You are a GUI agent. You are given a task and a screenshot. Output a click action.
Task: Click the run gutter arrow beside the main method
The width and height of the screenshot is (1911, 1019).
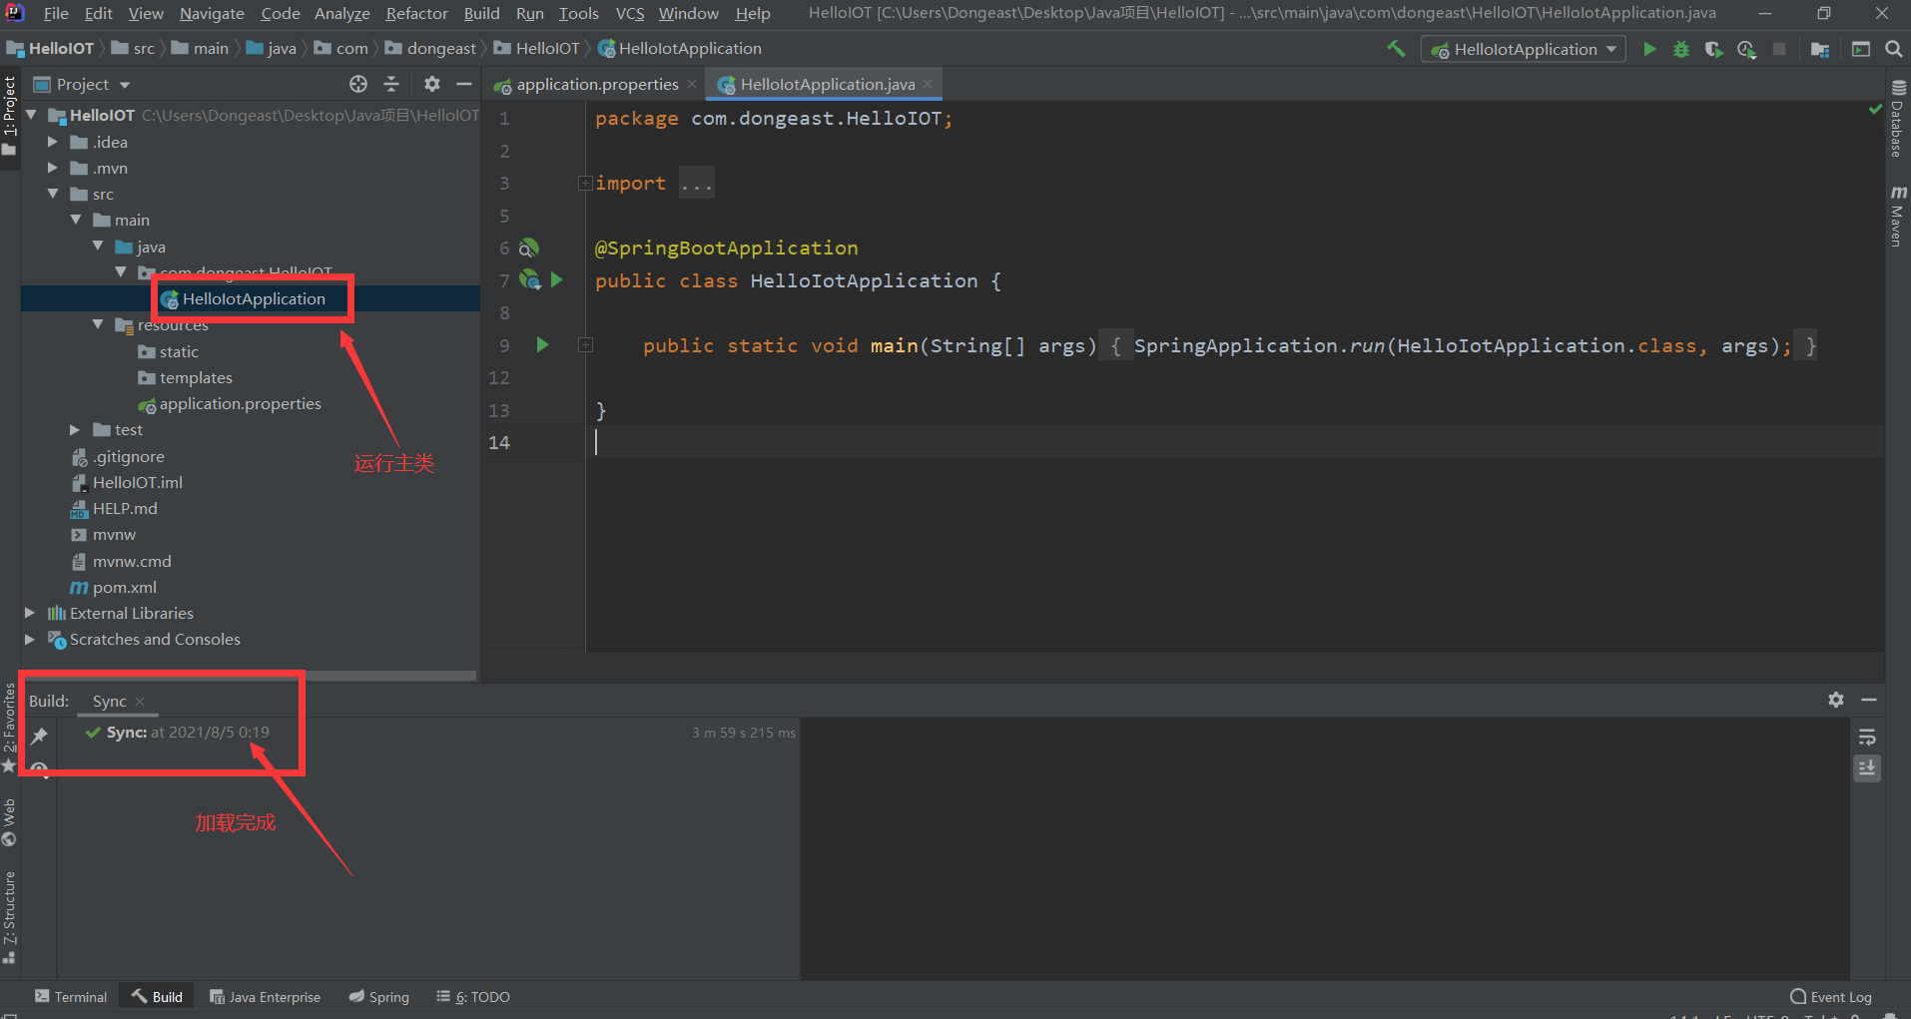pos(542,345)
